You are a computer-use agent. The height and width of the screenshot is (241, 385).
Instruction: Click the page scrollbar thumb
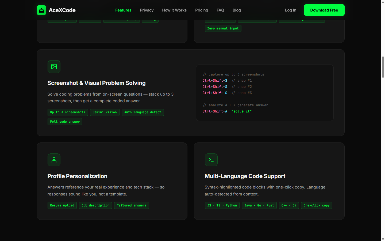coord(383,67)
